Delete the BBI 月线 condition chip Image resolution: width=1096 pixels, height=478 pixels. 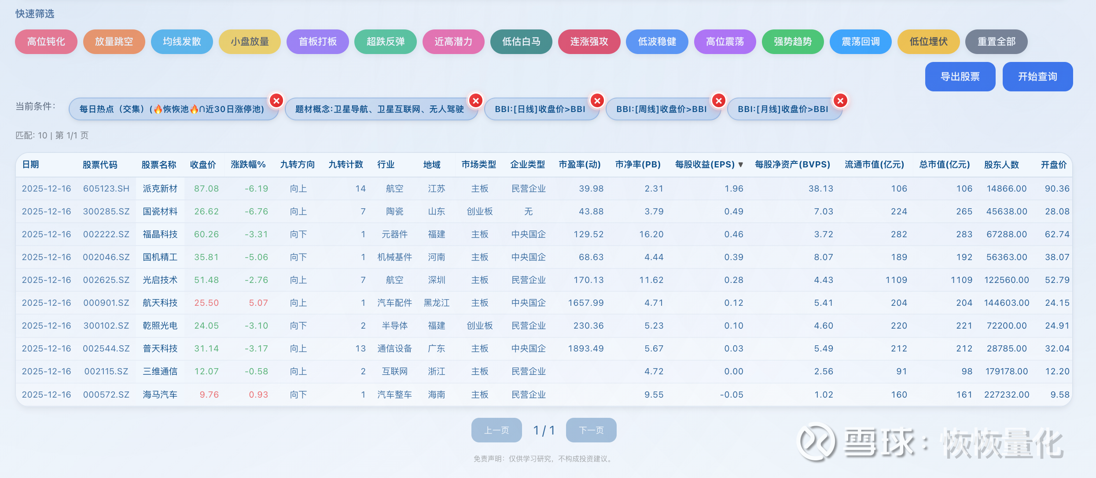point(840,101)
